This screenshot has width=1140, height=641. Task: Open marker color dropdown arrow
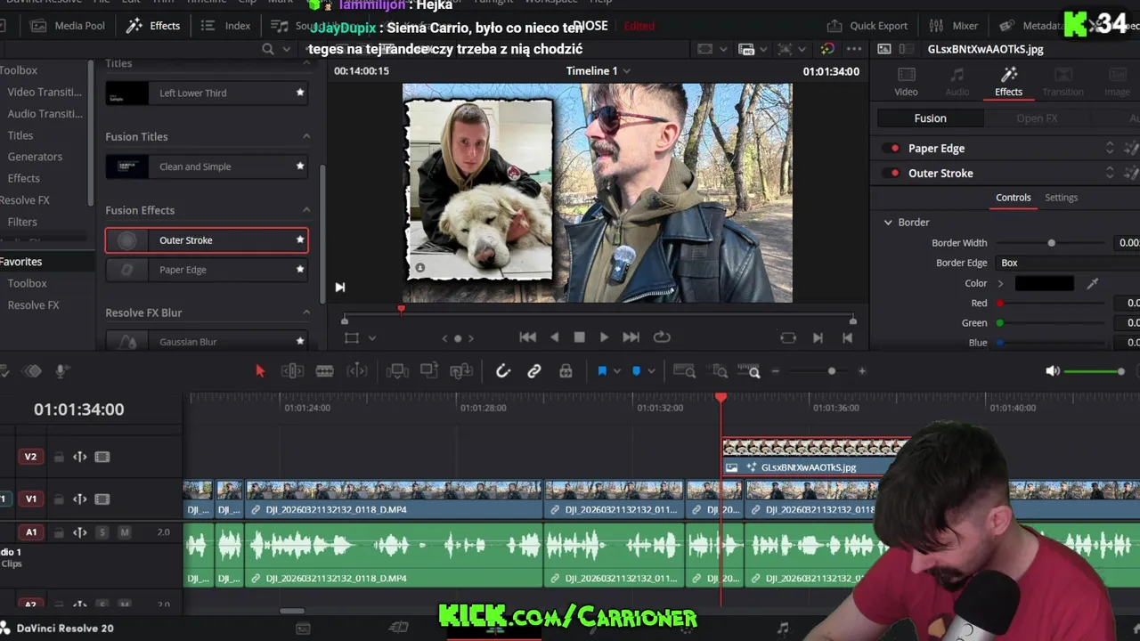click(651, 371)
